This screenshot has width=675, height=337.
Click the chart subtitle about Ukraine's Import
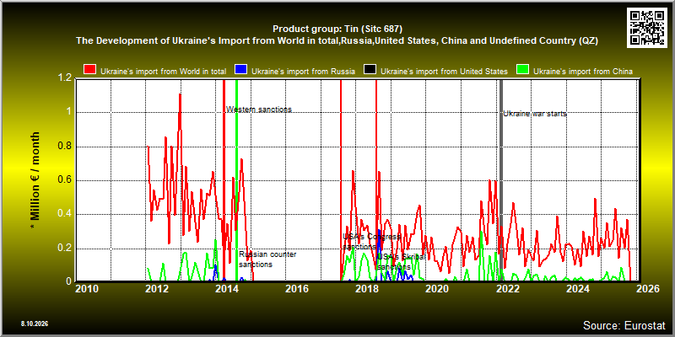tap(337, 40)
